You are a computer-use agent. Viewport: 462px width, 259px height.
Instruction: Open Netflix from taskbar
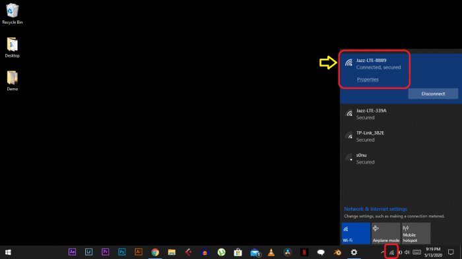[304, 252]
